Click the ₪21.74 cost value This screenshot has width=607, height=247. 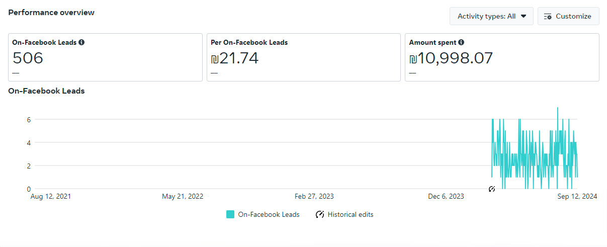235,58
